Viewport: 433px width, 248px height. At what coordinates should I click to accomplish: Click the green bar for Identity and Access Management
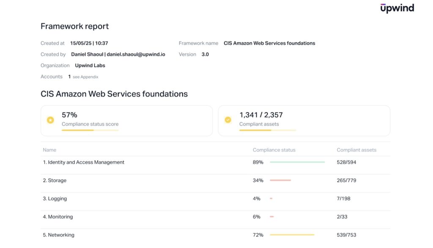click(297, 162)
